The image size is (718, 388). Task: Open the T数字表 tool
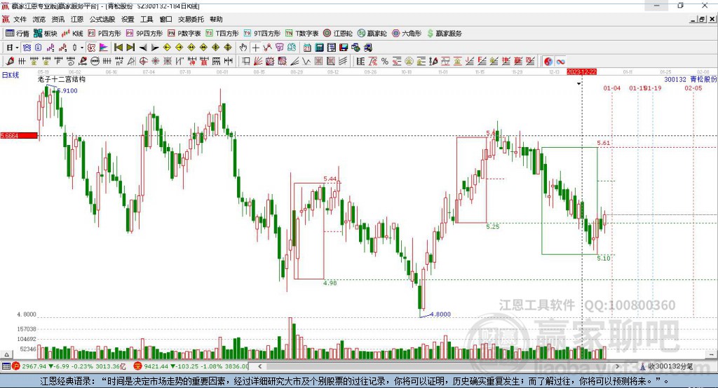point(302,34)
